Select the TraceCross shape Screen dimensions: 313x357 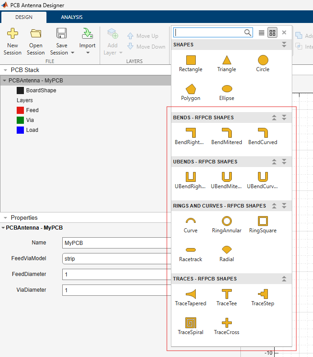[x=226, y=326]
